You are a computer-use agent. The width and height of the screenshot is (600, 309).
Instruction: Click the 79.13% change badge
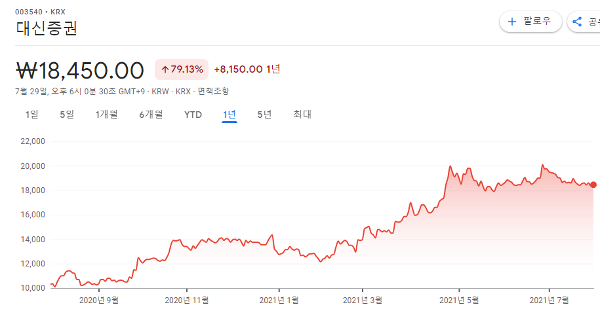pos(182,69)
